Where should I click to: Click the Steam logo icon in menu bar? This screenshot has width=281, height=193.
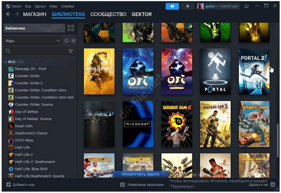click(x=8, y=6)
